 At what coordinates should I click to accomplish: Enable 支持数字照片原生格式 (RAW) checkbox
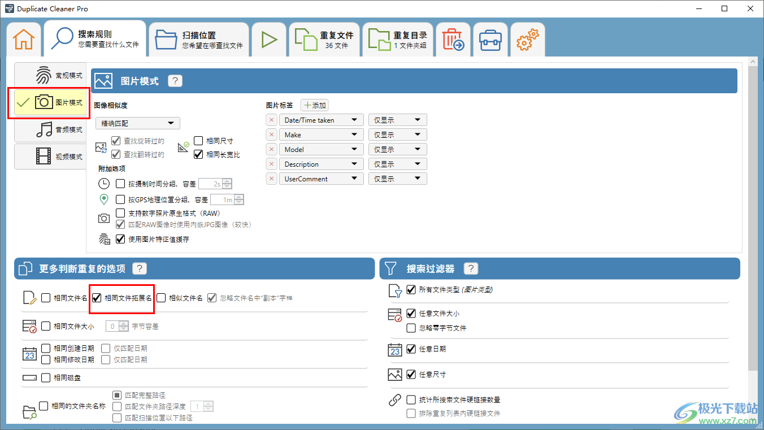click(x=120, y=213)
